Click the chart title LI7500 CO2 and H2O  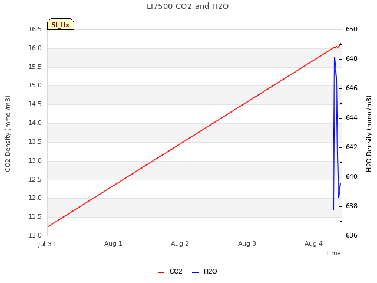(x=187, y=6)
